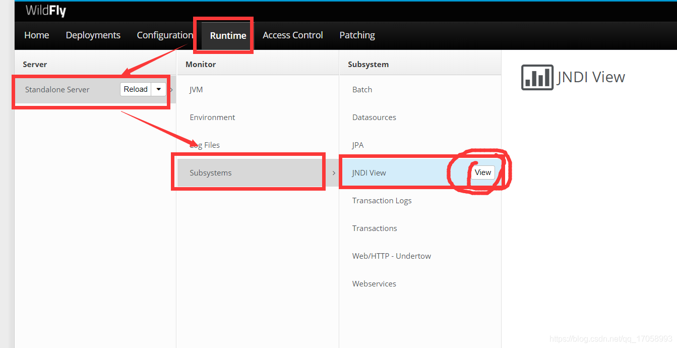Open Web/HTTP - Undertow subsystem

392,256
